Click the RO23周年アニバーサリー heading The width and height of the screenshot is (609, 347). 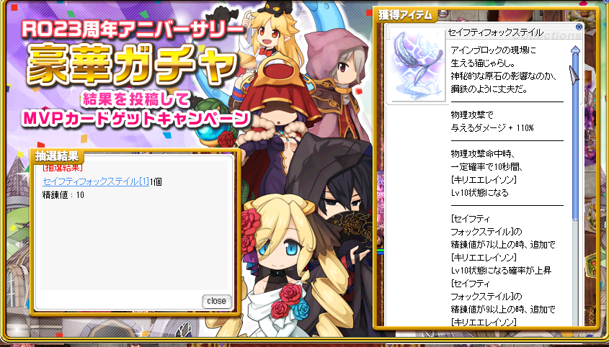click(131, 29)
